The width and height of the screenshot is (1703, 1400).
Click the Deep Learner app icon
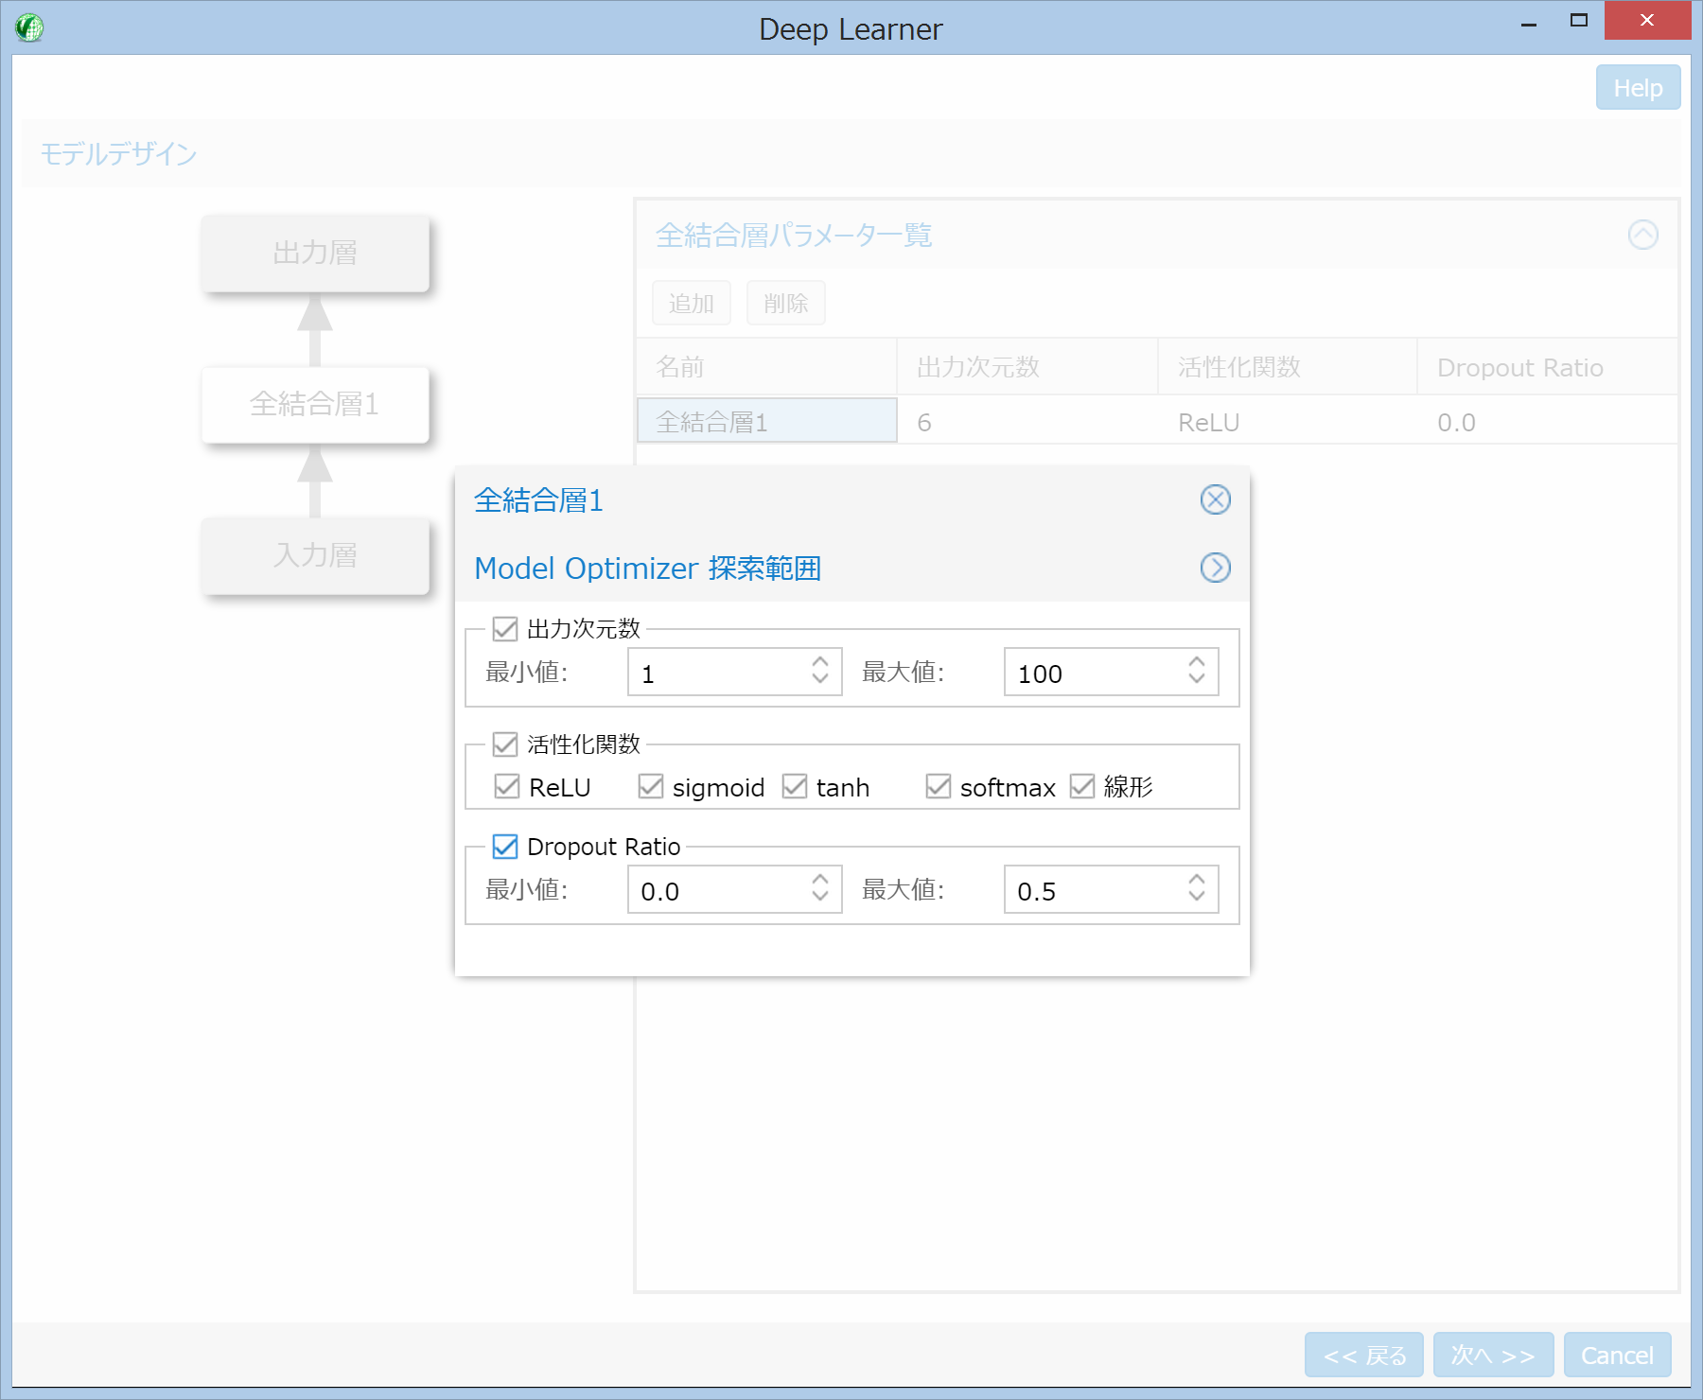[x=29, y=27]
